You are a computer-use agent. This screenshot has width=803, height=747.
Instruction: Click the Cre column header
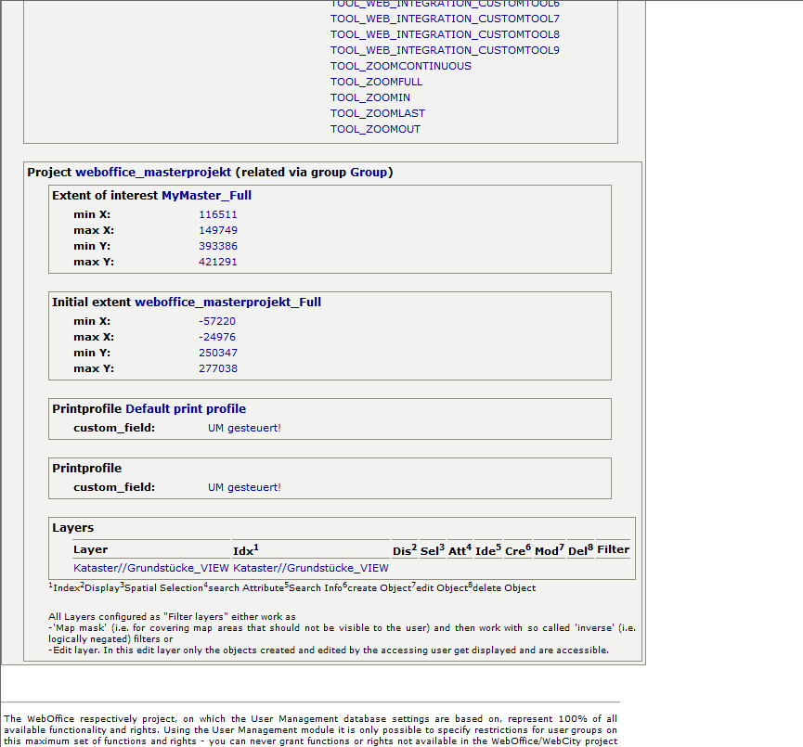[x=518, y=550]
